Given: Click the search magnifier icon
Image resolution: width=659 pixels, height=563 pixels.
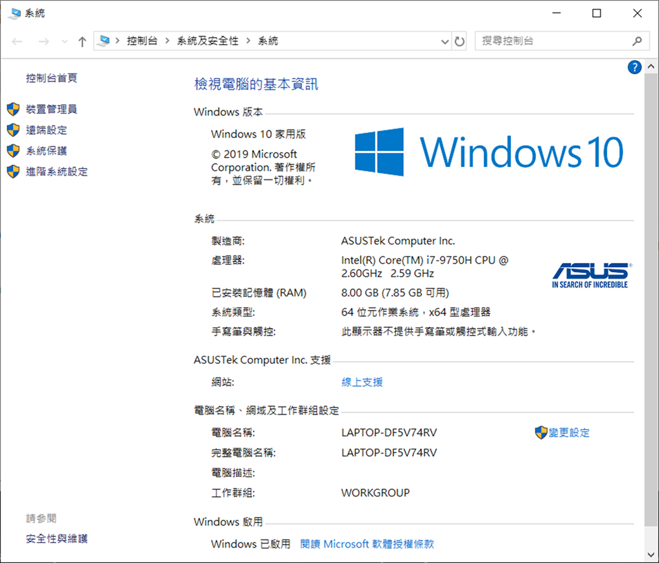Looking at the screenshot, I should tap(636, 41).
